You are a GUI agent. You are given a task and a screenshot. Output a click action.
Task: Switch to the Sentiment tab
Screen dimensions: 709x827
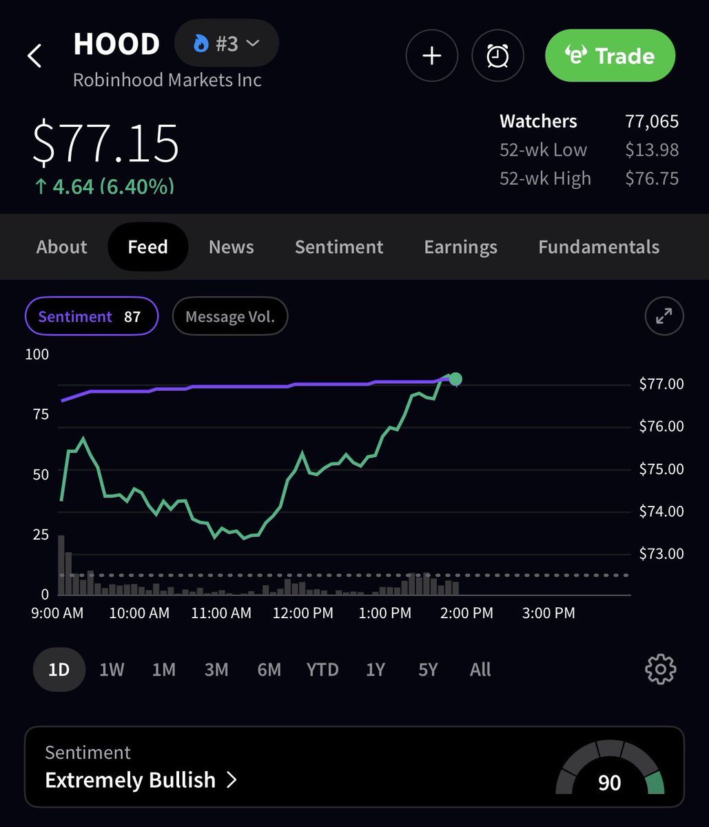click(339, 247)
